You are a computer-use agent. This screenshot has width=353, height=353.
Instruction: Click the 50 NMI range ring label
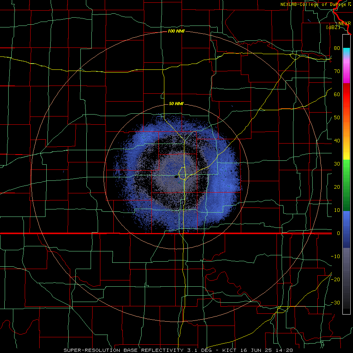(176, 104)
